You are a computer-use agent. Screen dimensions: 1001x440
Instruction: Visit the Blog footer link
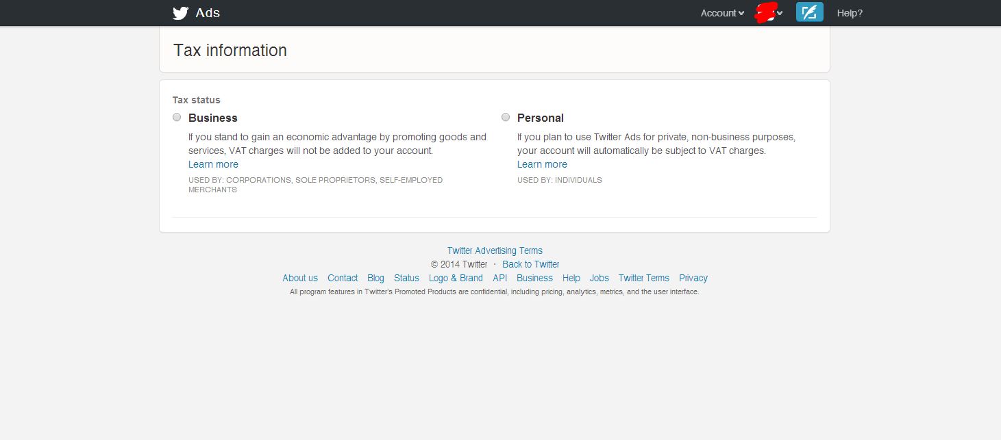(x=375, y=278)
